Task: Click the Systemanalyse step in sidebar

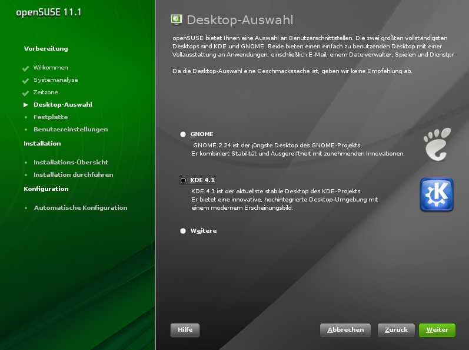Action: (x=56, y=80)
